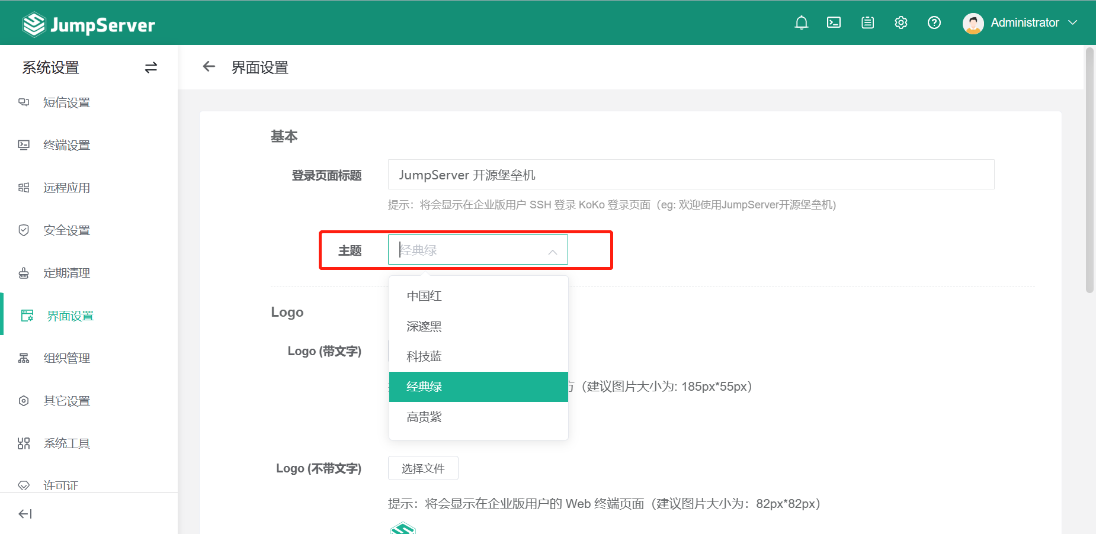This screenshot has width=1096, height=534.
Task: Switch to the 终端设置 menu item
Action: pos(66,144)
